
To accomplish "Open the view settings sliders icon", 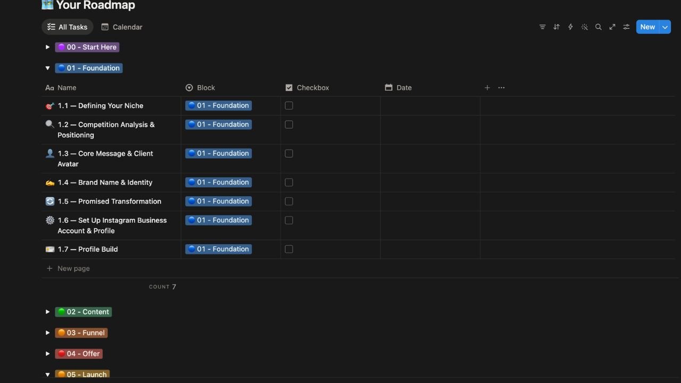I will click(626, 27).
